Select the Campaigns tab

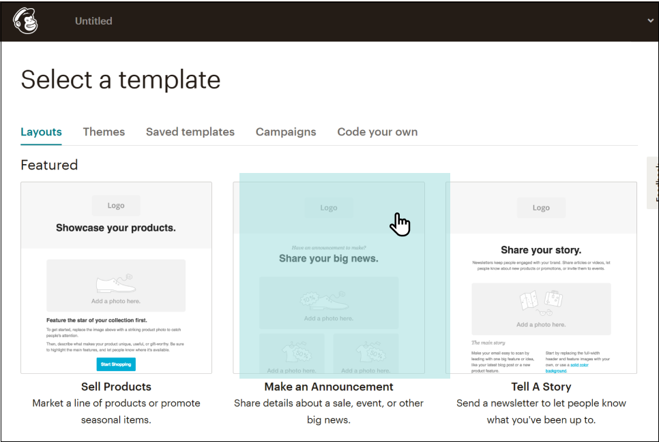click(286, 132)
